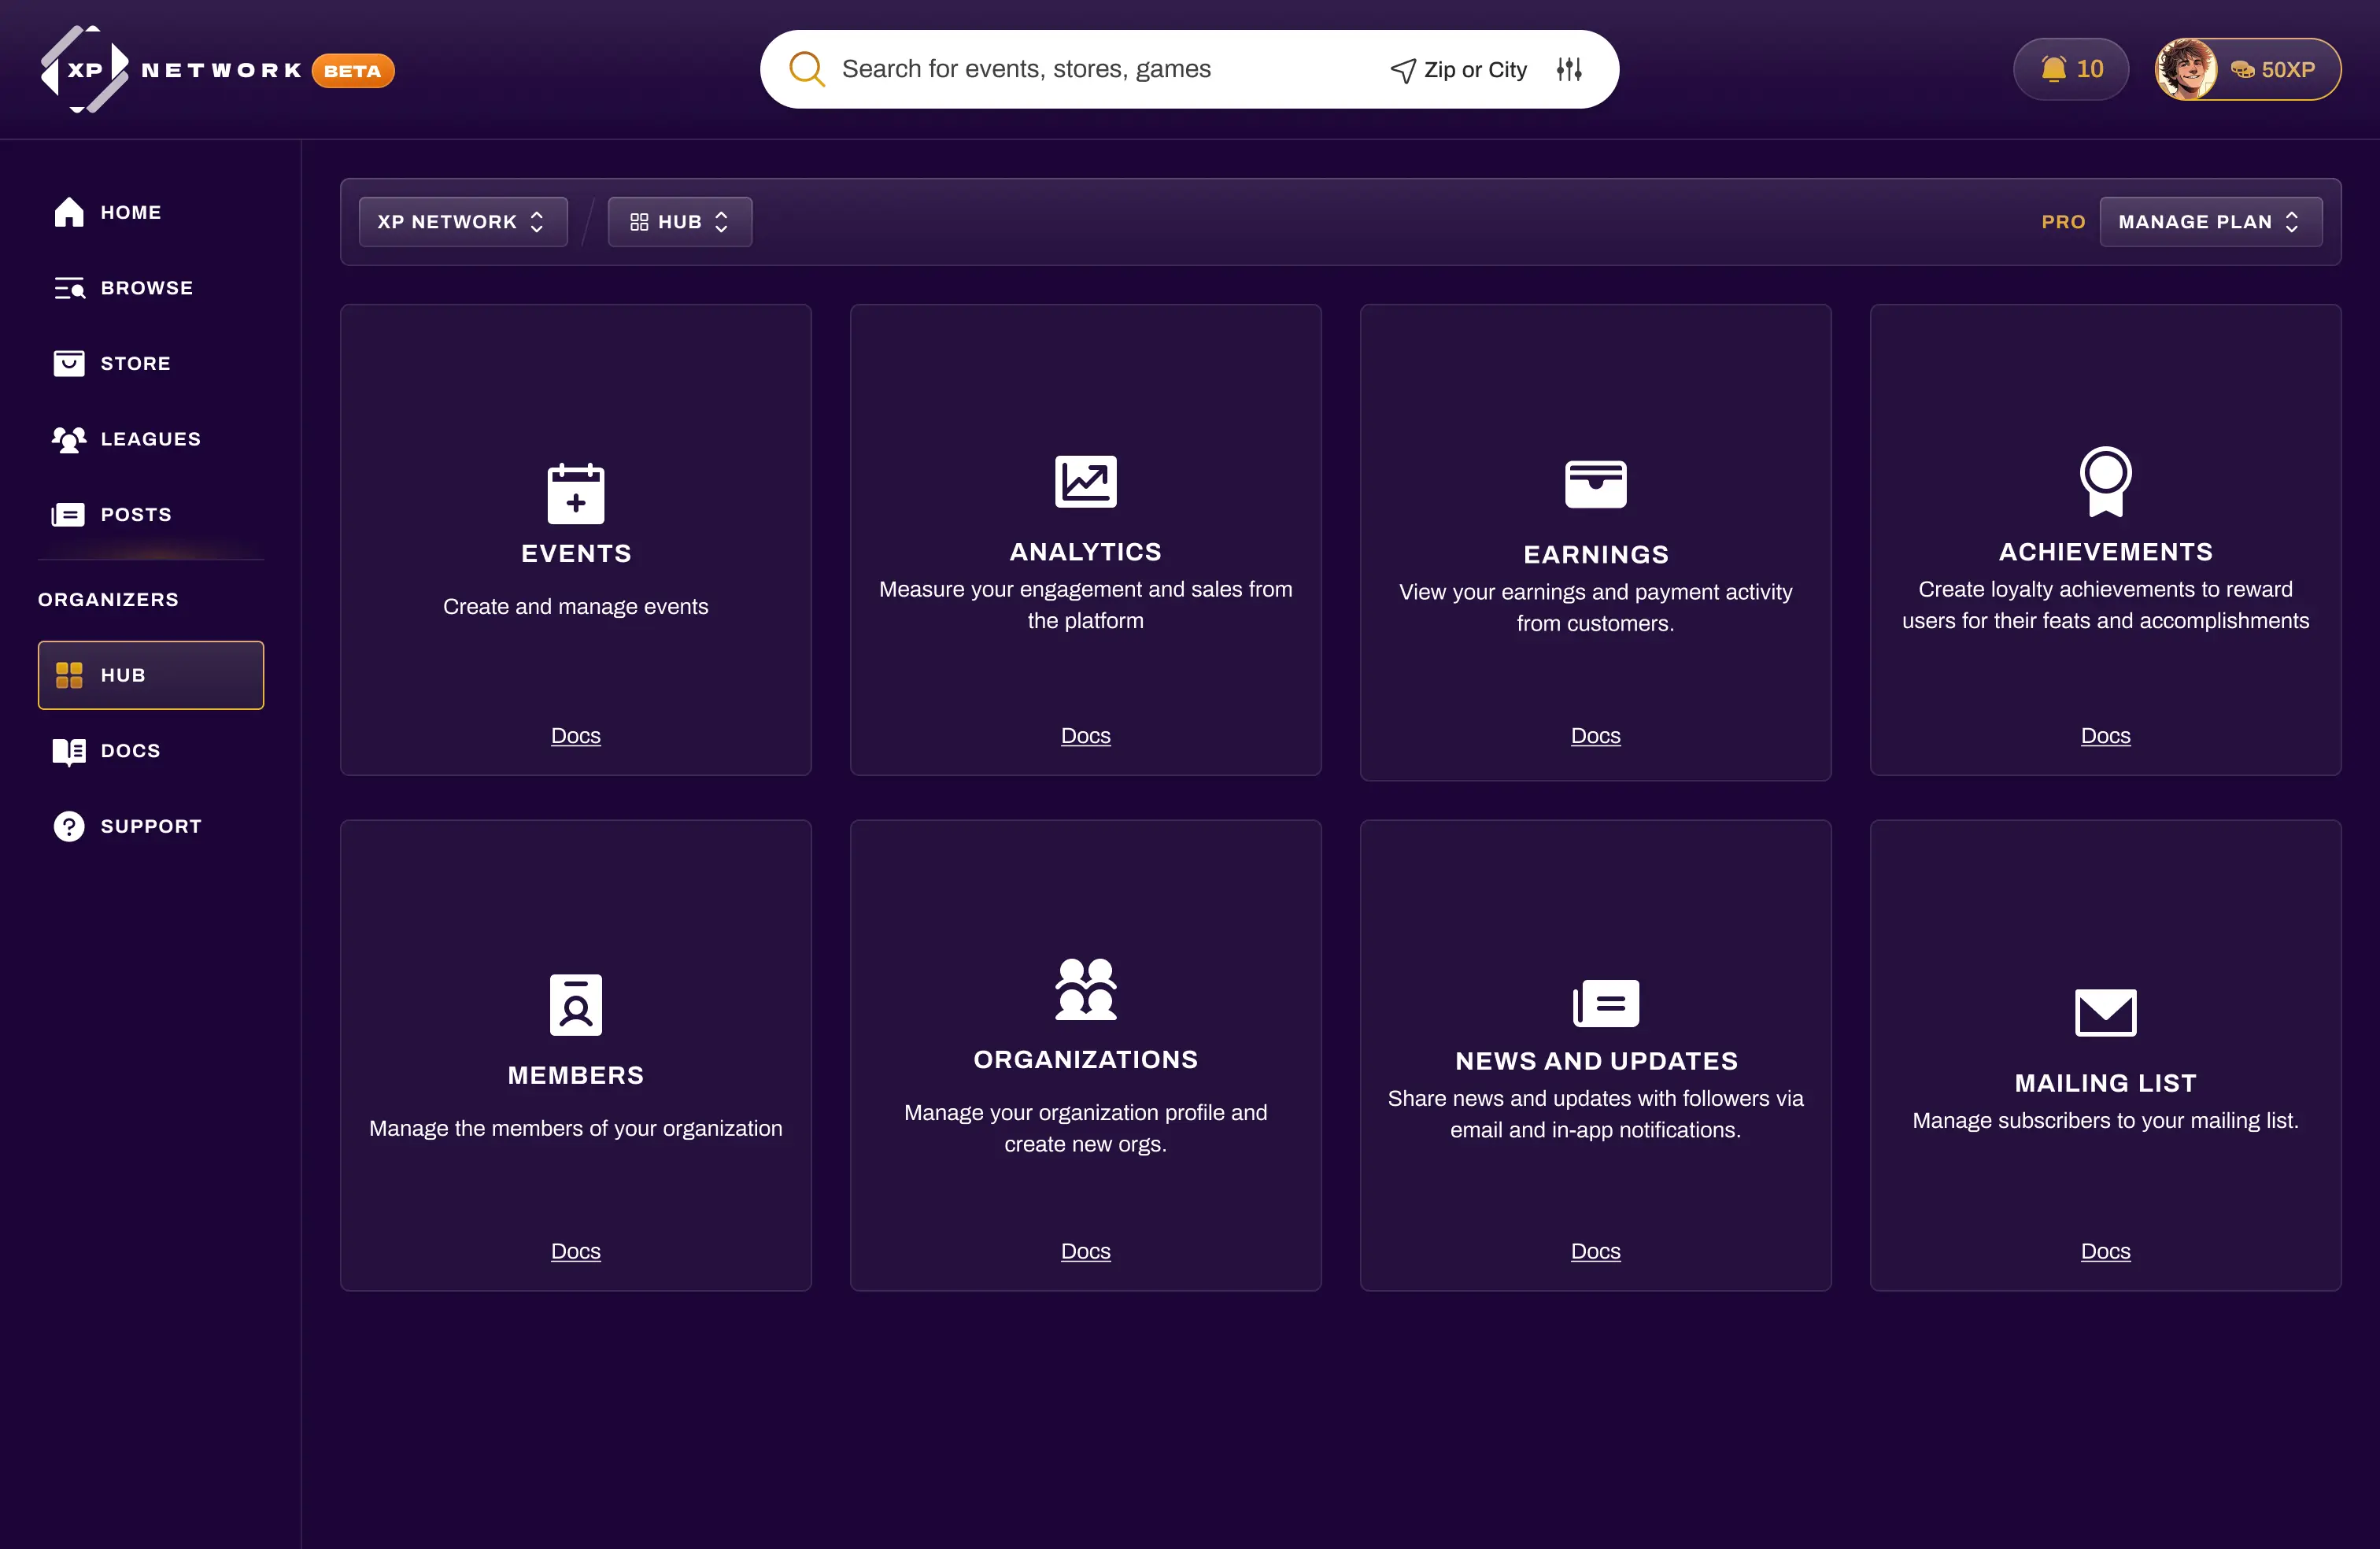2380x1549 pixels.
Task: Switch to the Hub section under Organizers
Action: 150,675
